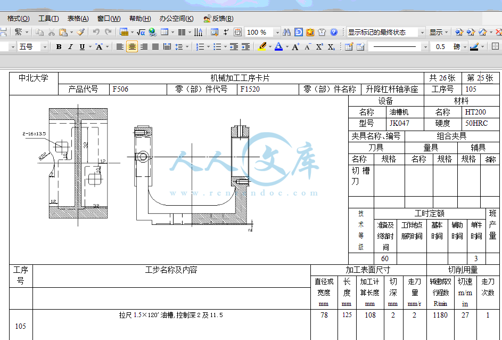Click the highlight color marker swatch

click(x=262, y=47)
